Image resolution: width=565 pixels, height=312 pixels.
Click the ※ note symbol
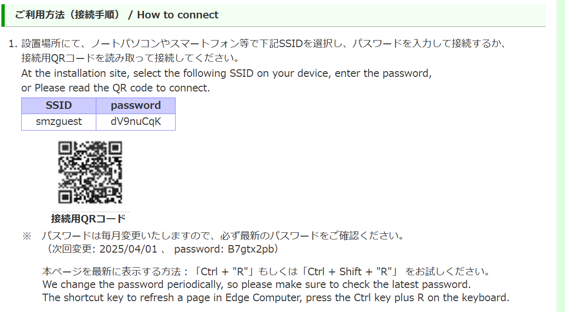click(x=27, y=236)
